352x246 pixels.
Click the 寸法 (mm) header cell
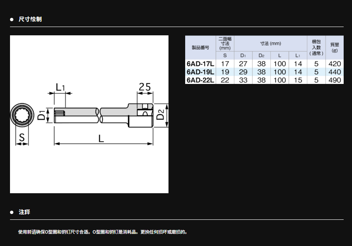(x=270, y=43)
